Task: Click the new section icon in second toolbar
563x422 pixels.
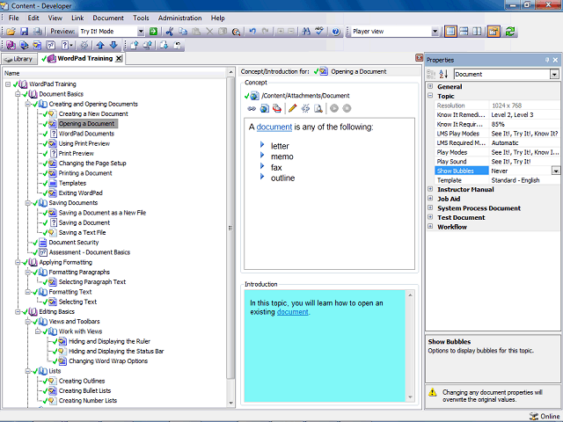Action: (24, 45)
